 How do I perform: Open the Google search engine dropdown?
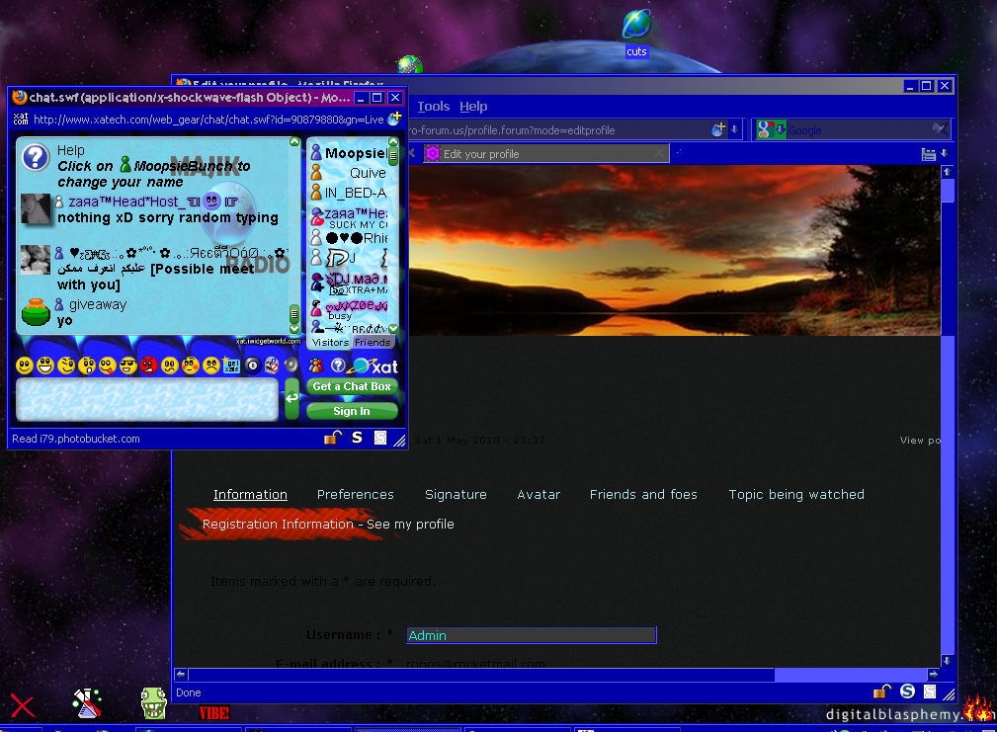pos(772,129)
